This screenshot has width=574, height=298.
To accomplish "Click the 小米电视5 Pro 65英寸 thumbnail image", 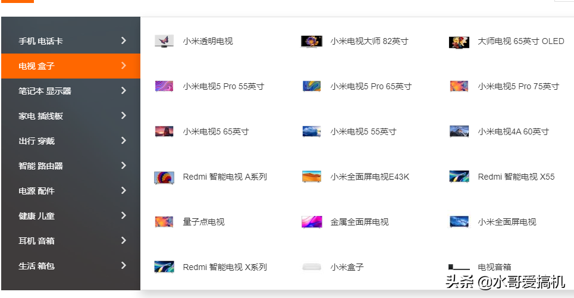I will tap(312, 86).
